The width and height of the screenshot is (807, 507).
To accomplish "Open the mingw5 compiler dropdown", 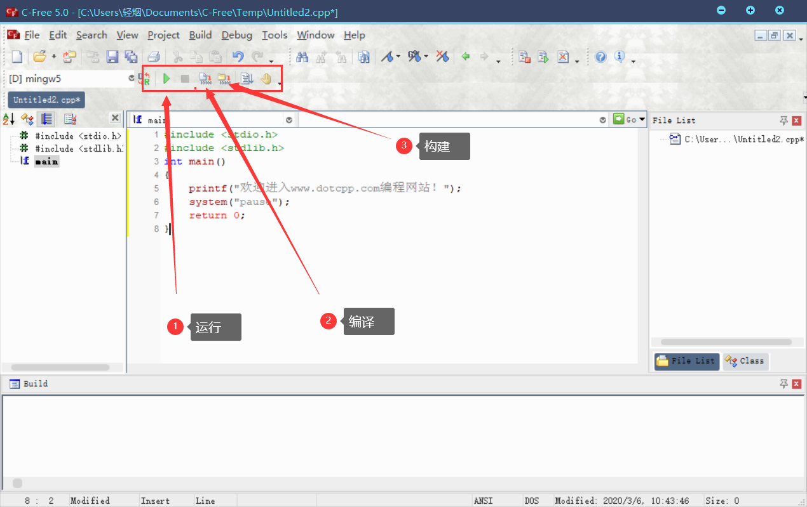I will (132, 79).
